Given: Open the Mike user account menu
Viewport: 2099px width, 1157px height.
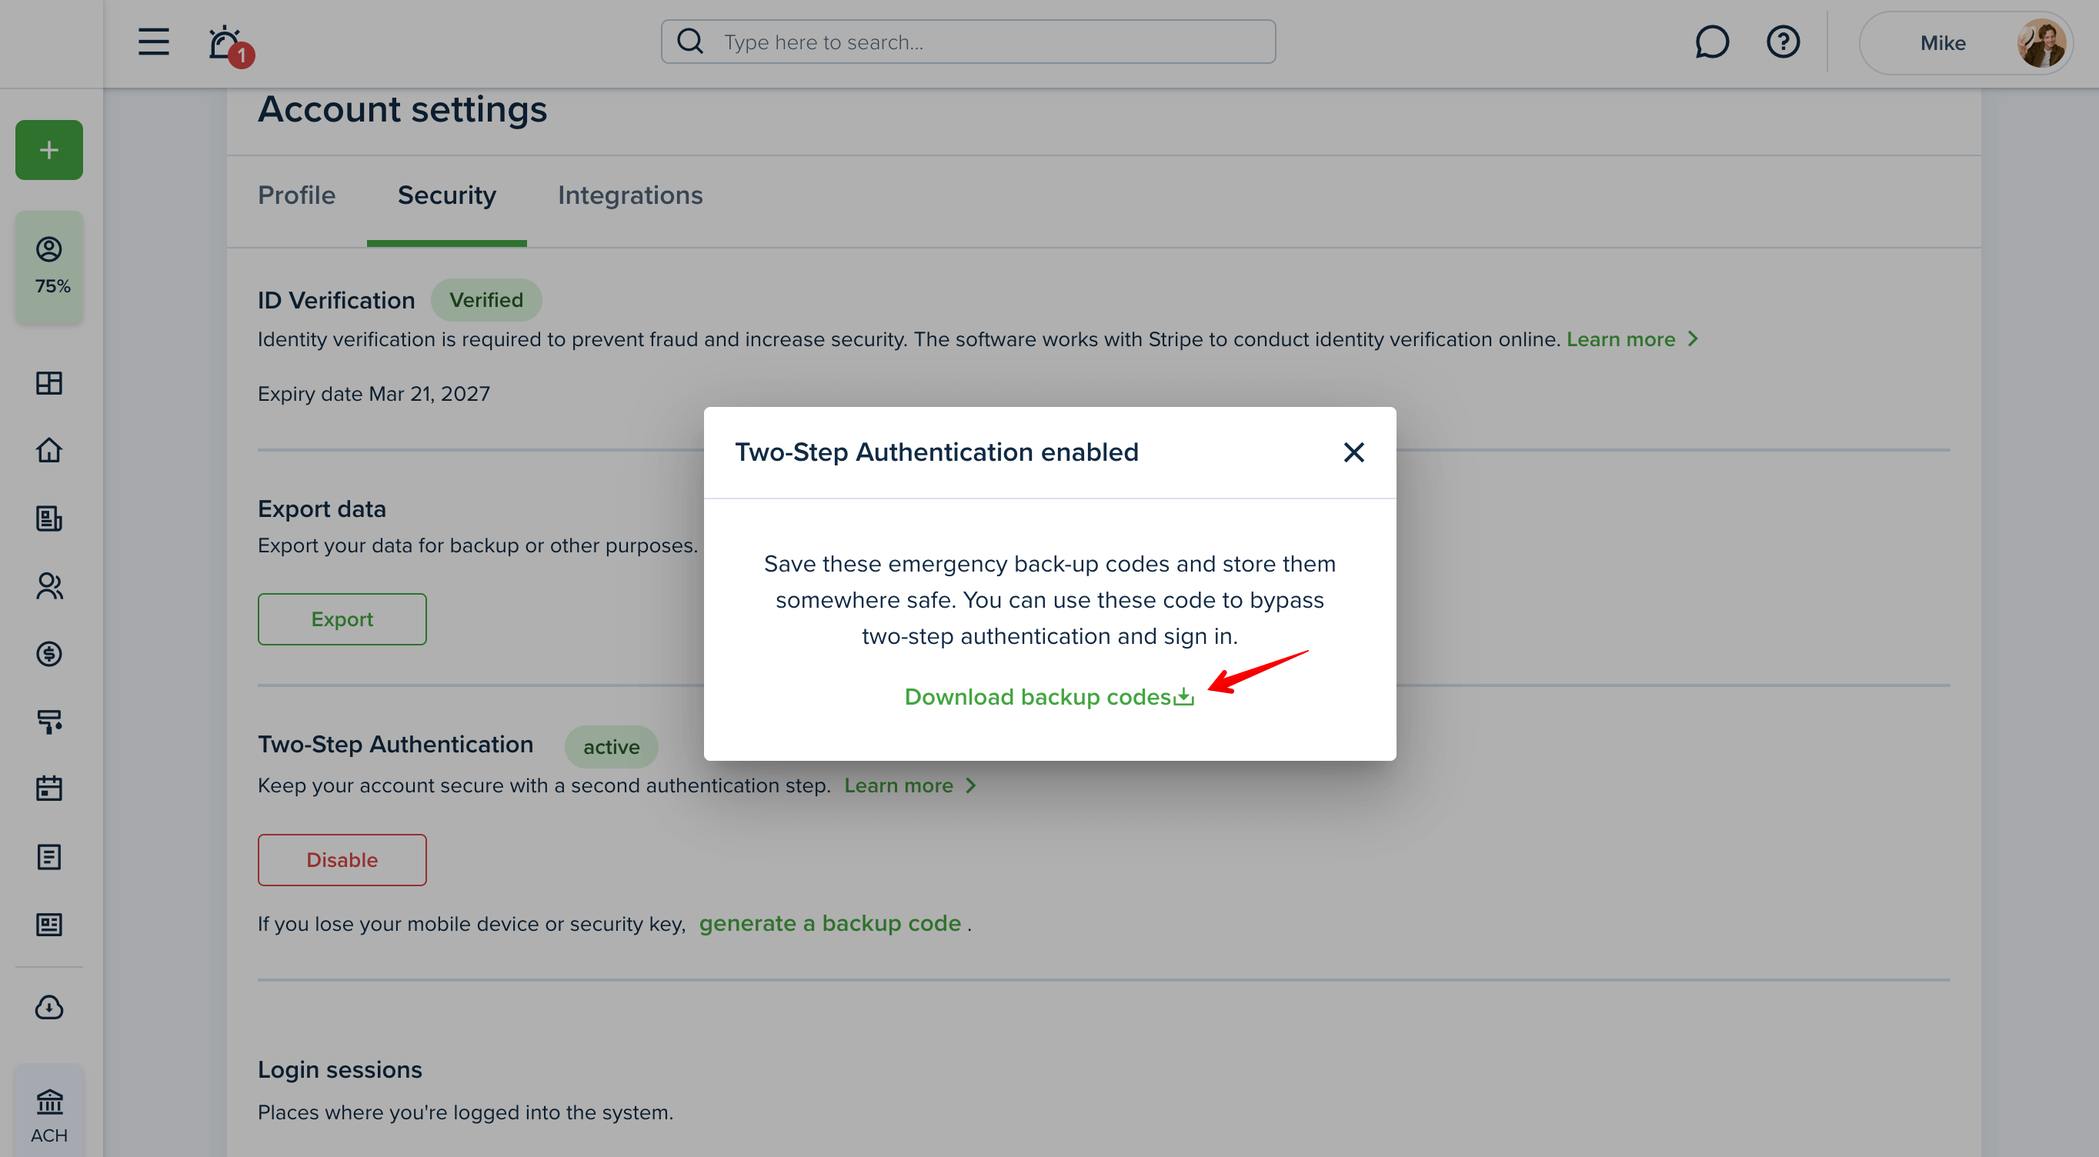Looking at the screenshot, I should pyautogui.click(x=1965, y=42).
